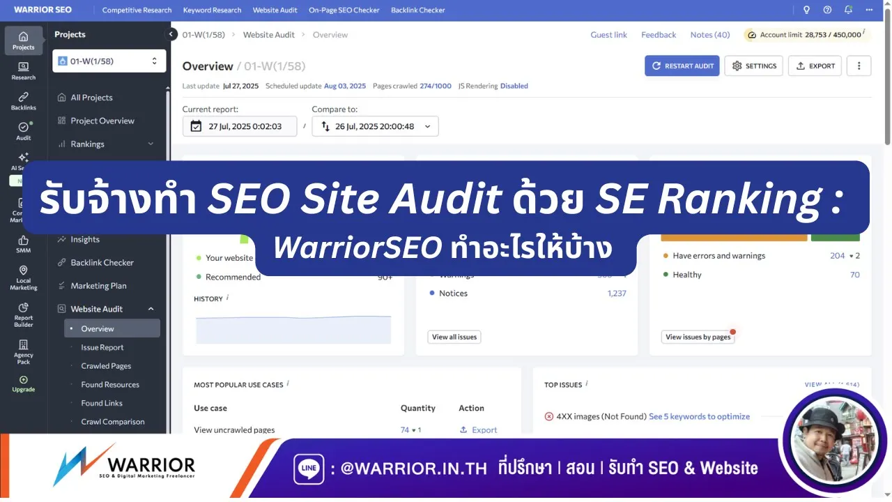Collapse the Website Audit menu section
This screenshot has width=892, height=502.
coord(151,309)
